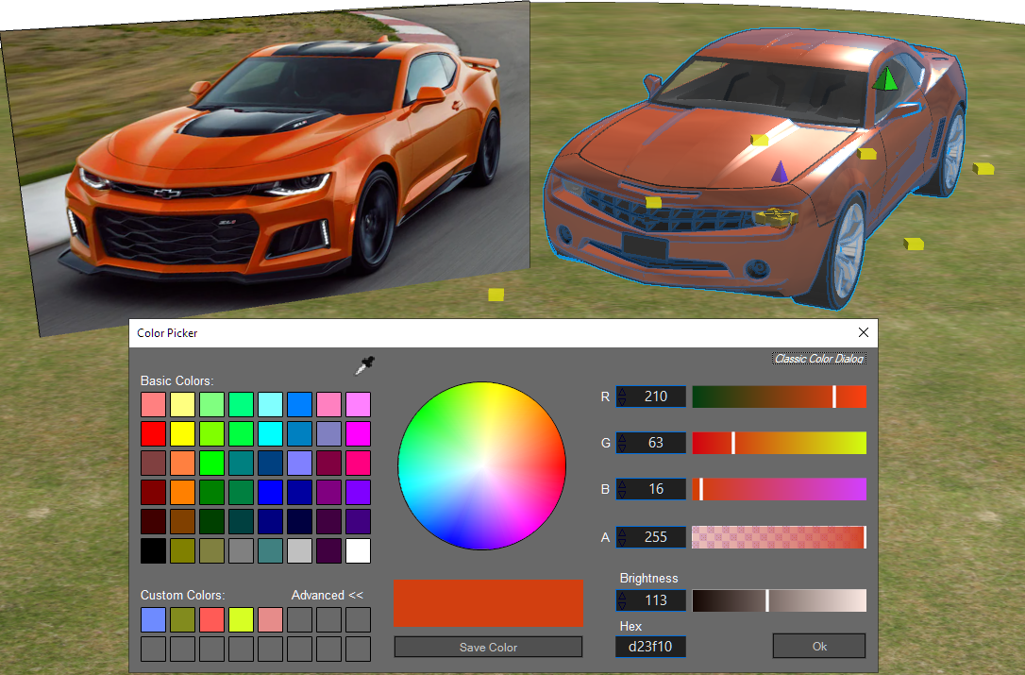Select the lime yellow custom color swatch

coord(241,619)
